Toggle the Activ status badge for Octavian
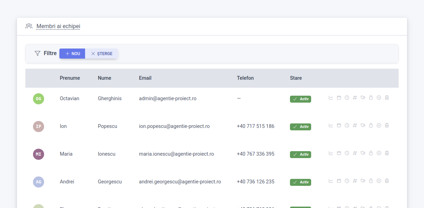 300,99
